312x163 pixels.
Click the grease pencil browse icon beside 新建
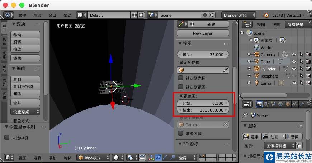tap(183, 24)
